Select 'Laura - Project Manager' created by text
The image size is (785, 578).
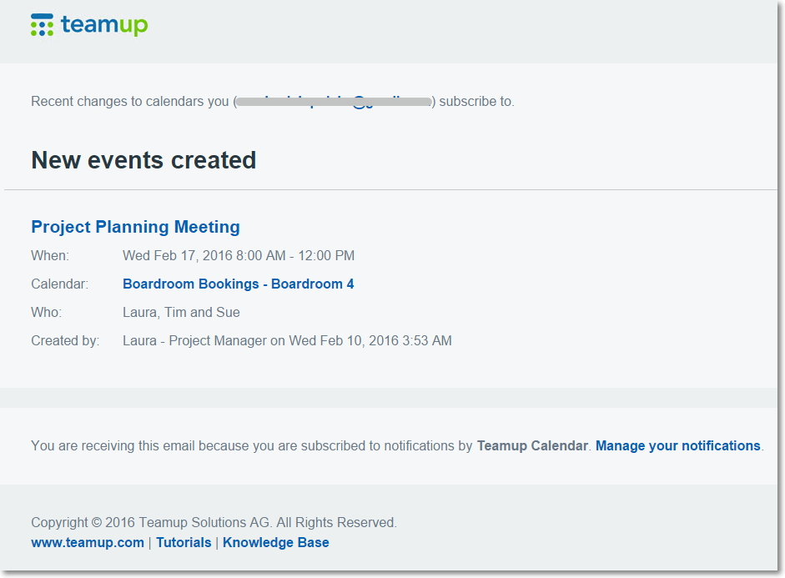[x=194, y=341]
